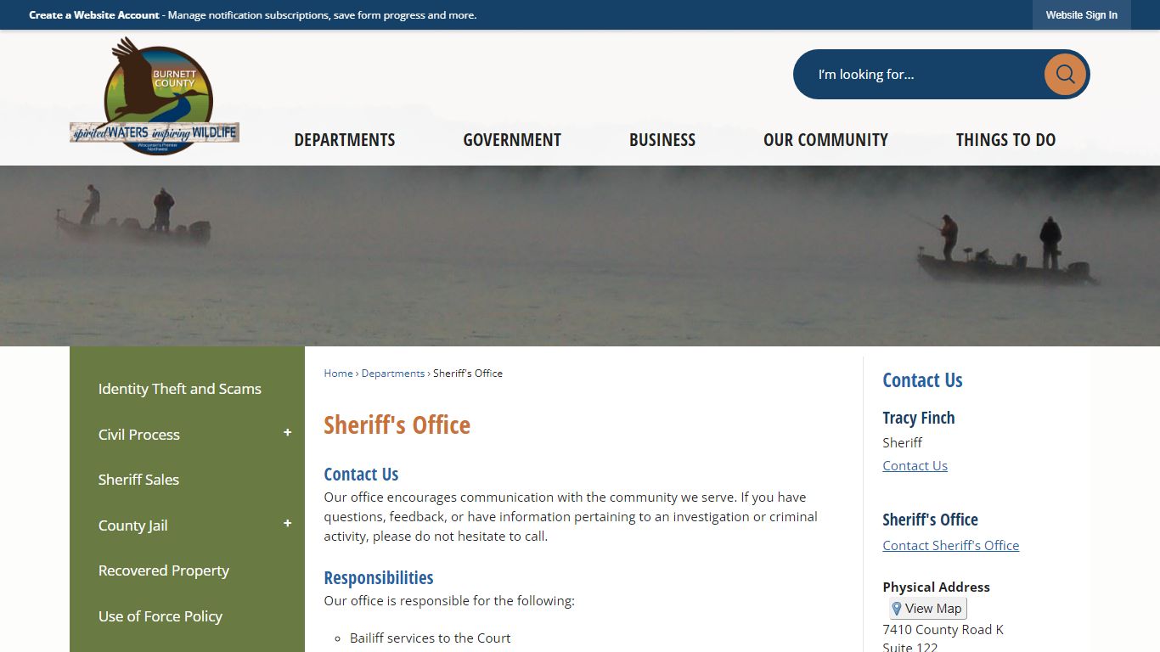Open the County Jail page
This screenshot has height=652, width=1160.
[133, 526]
